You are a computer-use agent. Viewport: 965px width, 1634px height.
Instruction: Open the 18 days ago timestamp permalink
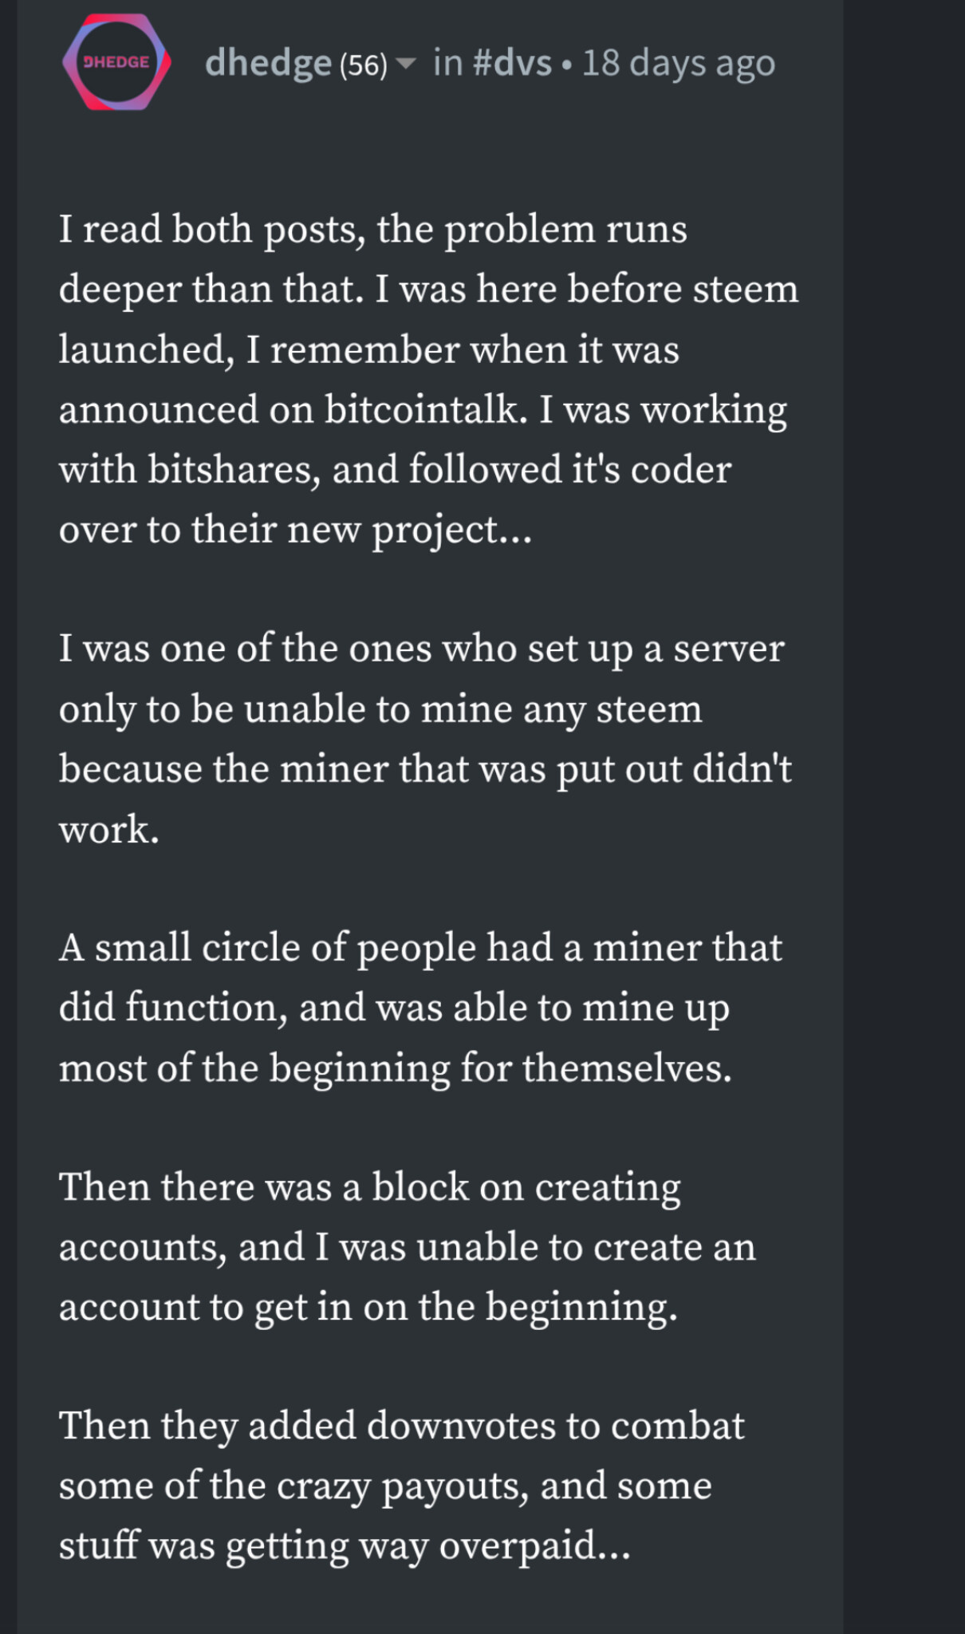pos(679,64)
